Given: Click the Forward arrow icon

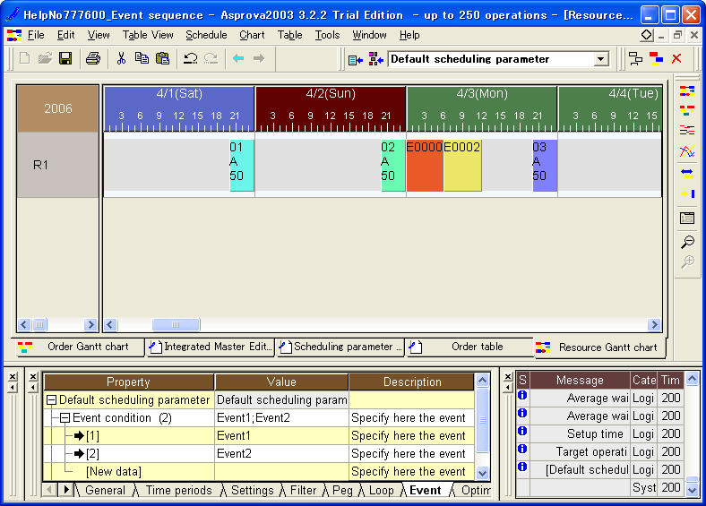Looking at the screenshot, I should 259,58.
